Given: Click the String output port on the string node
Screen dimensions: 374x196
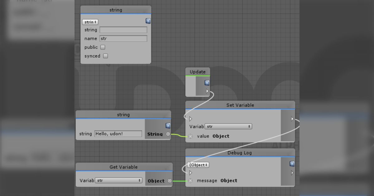Looking at the screenshot, I should [x=168, y=134].
